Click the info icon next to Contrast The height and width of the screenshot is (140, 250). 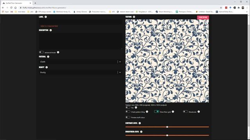tap(140, 123)
